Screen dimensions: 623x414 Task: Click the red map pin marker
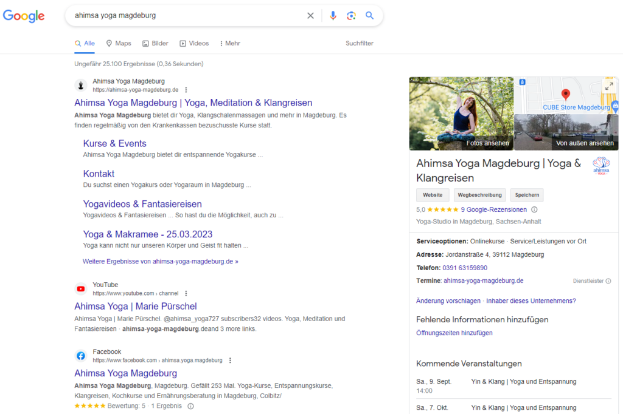click(565, 94)
